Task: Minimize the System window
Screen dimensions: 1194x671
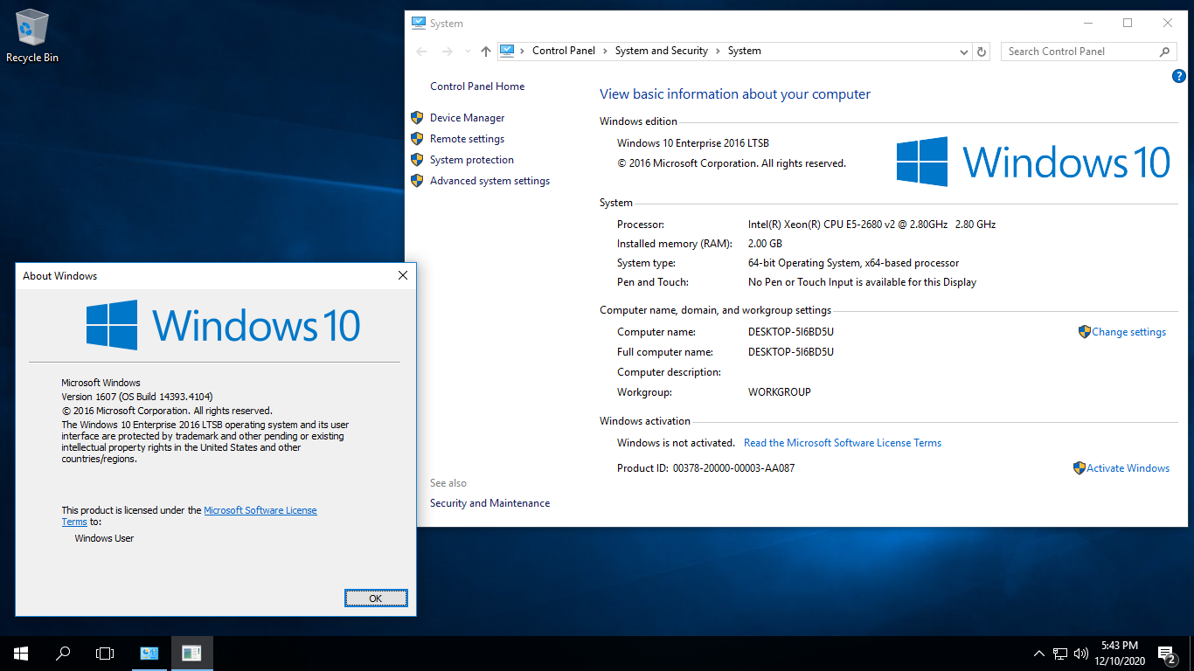Action: click(1087, 23)
